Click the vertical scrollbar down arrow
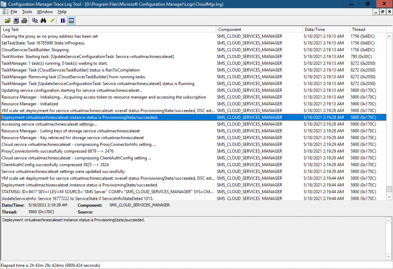The image size is (393, 269). tap(389, 197)
